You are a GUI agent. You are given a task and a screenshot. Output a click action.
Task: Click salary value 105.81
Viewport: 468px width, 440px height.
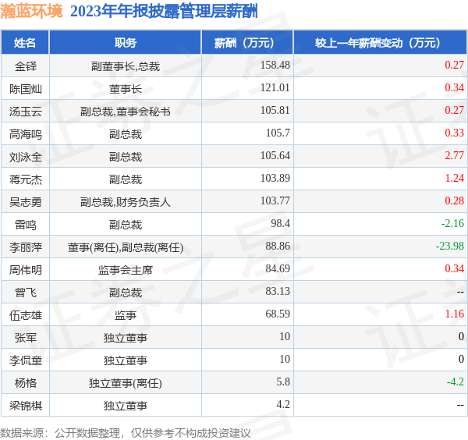pos(275,111)
